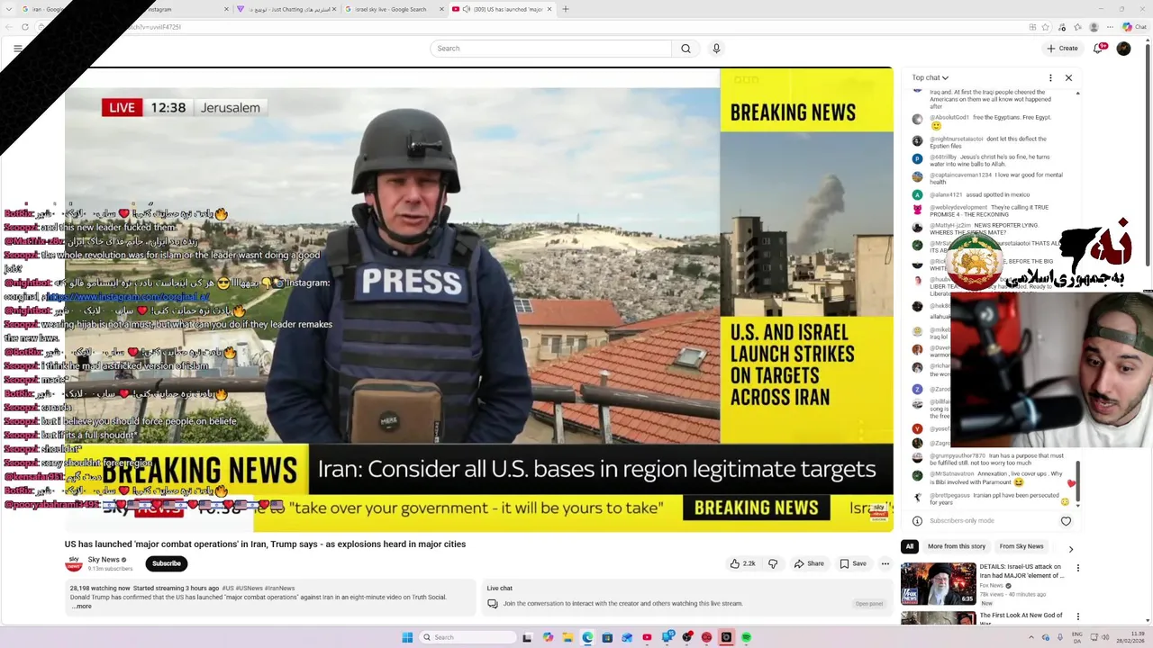This screenshot has width=1153, height=648.
Task: Open Fox News DETAILS Israel-US attack thumbnail
Action: (939, 583)
